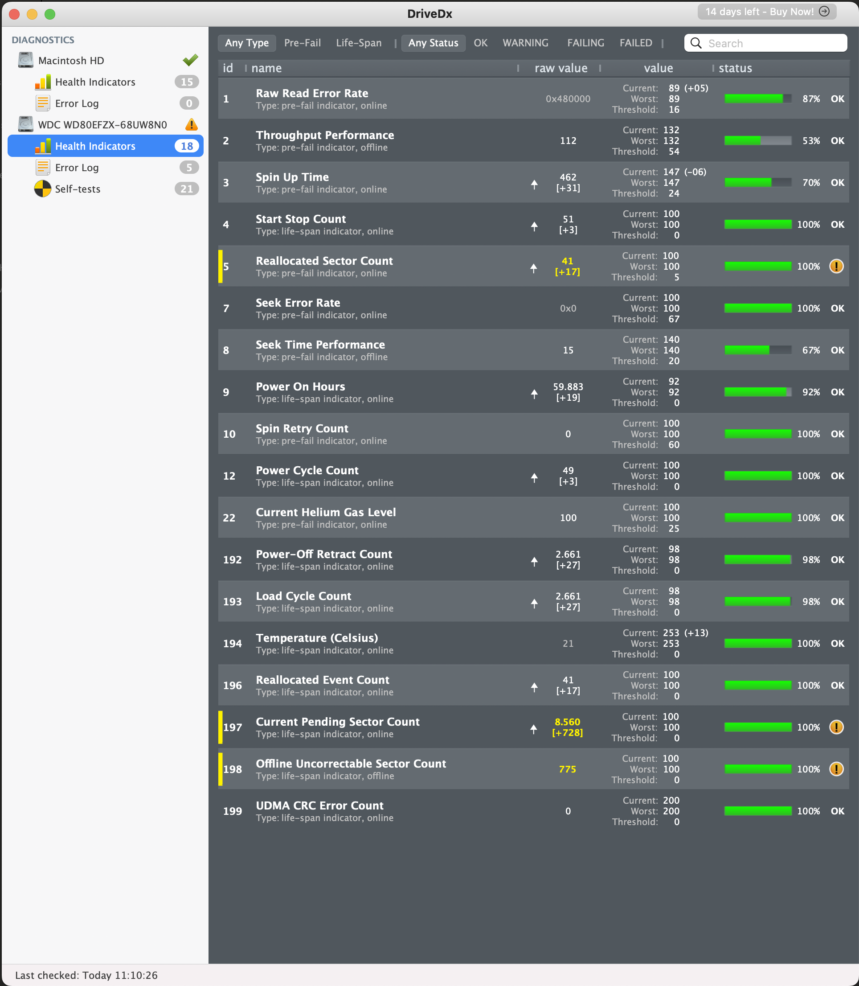Click Throughput Performance health progress bar

pos(757,140)
